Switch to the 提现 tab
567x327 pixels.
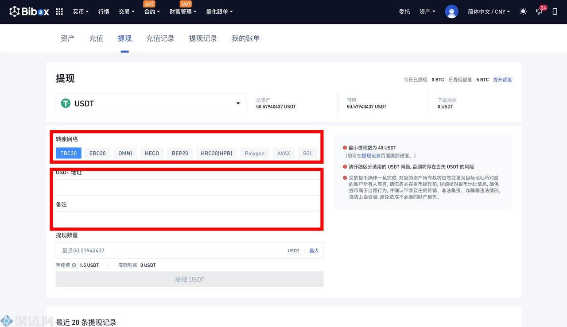[124, 38]
